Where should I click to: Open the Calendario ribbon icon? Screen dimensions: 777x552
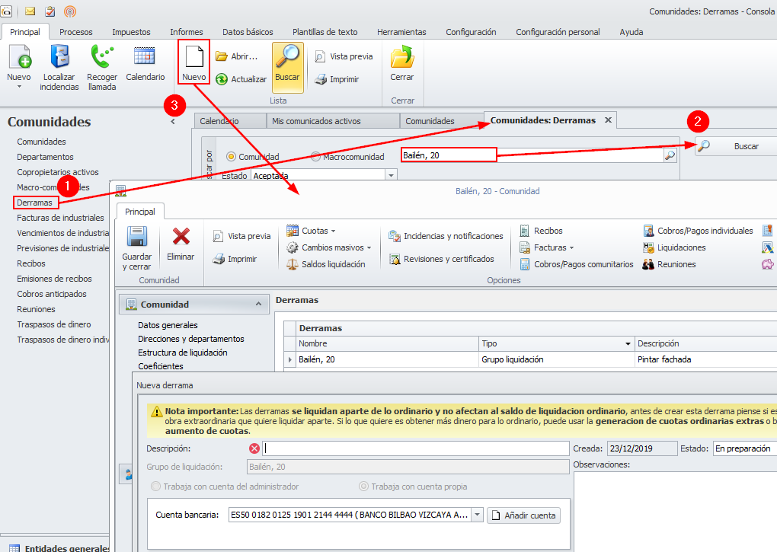145,58
